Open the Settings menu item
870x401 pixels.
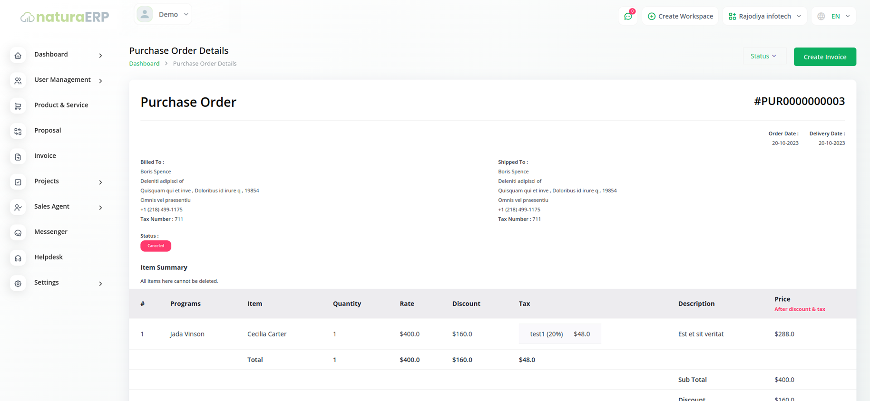pyautogui.click(x=47, y=282)
